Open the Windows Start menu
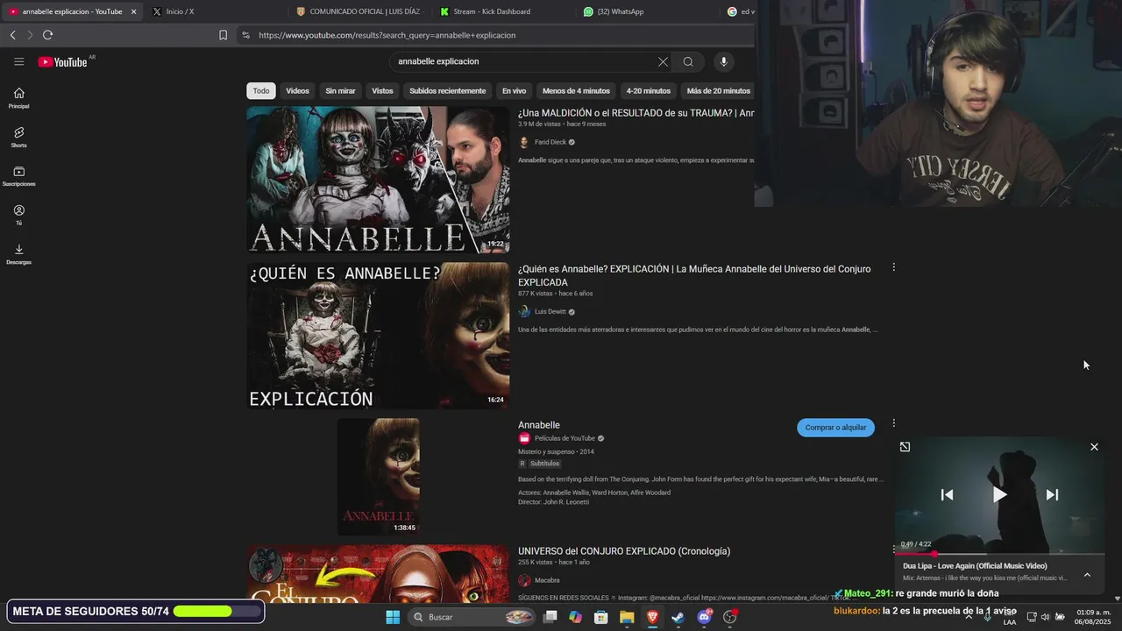1122x631 pixels. tap(393, 617)
